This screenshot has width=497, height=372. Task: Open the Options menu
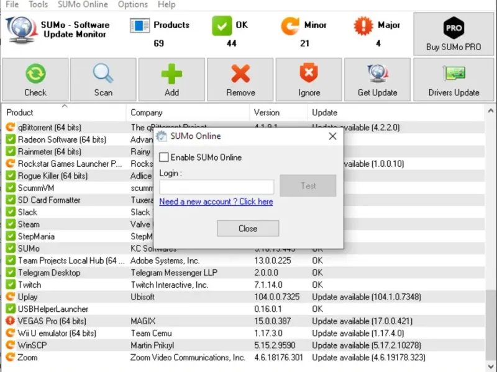click(x=133, y=4)
